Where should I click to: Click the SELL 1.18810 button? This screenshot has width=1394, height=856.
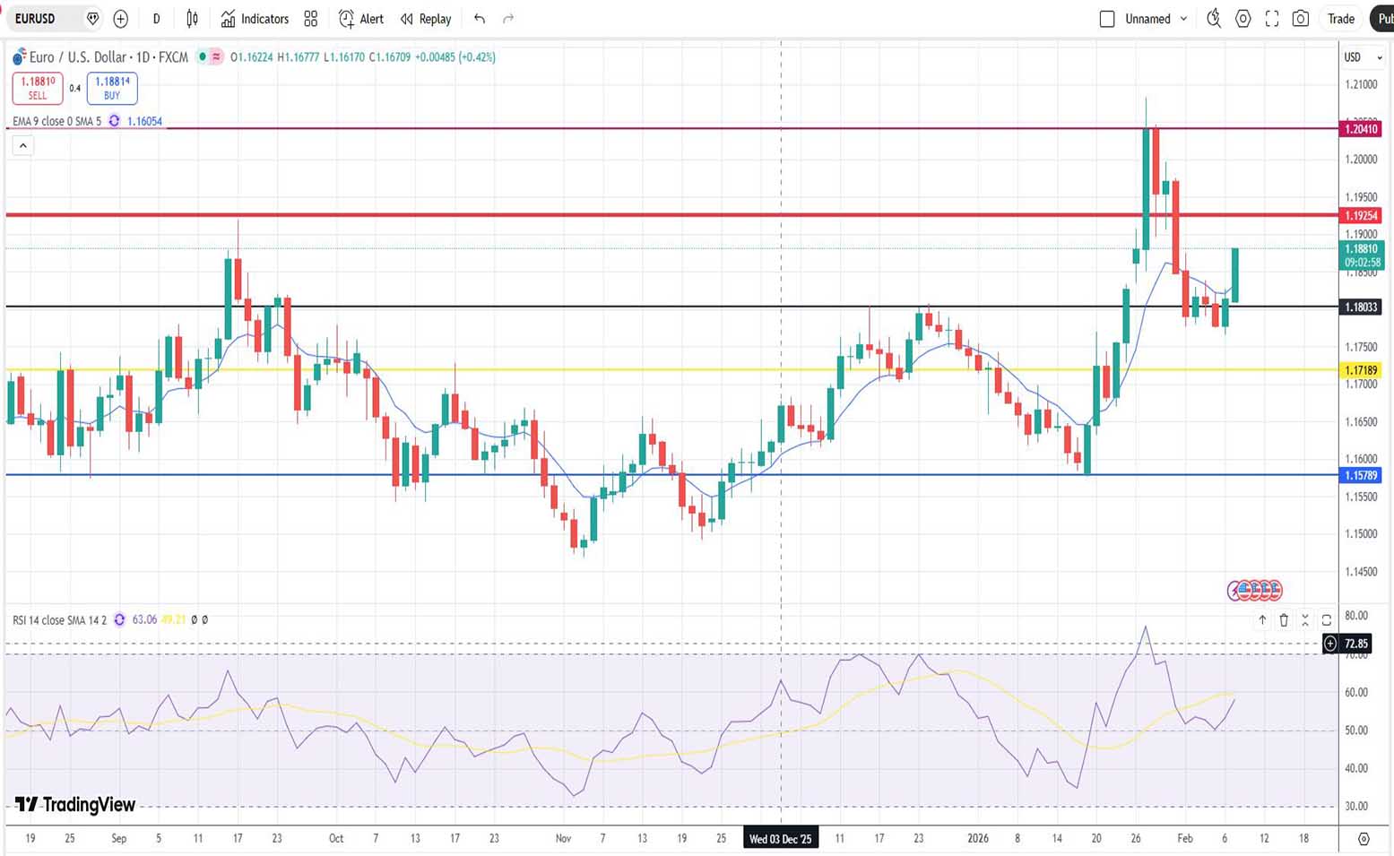coord(38,88)
